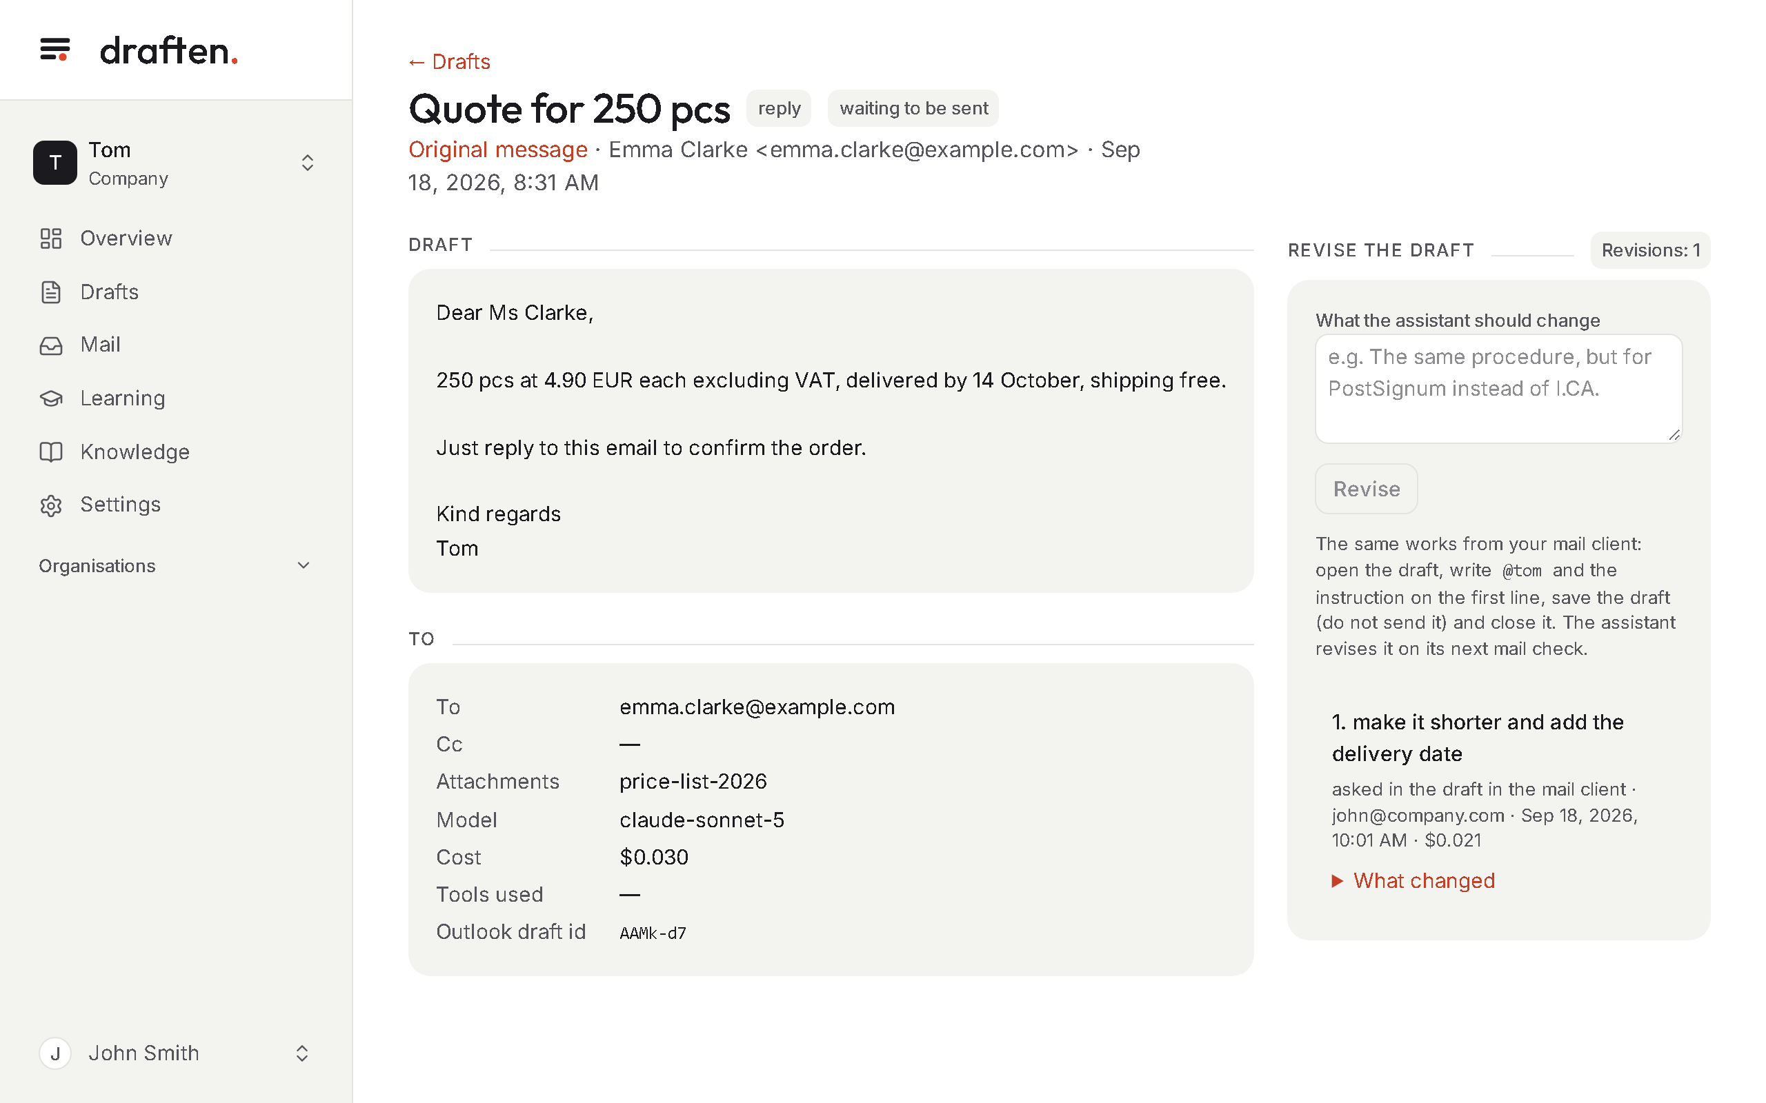Open the John Smith account menu chevron
This screenshot has width=1766, height=1103.
(x=301, y=1053)
